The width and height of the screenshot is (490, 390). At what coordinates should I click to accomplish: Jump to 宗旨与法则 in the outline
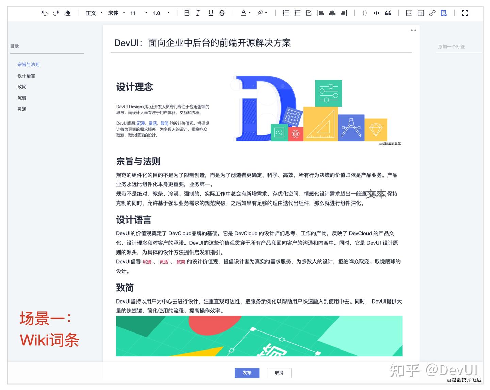pos(29,64)
